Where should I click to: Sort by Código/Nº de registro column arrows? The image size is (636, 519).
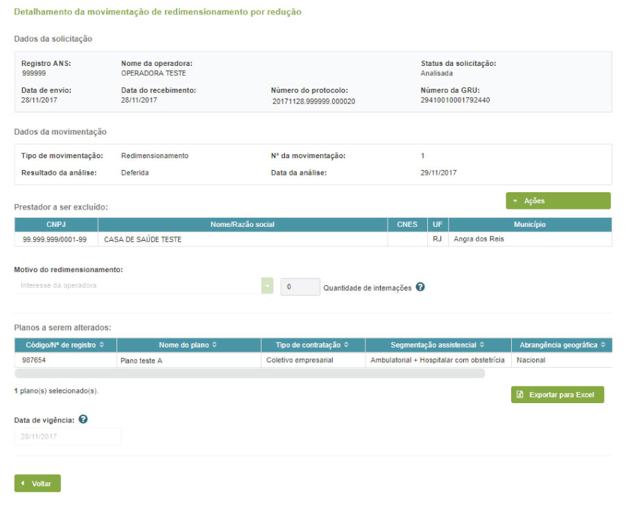[x=103, y=345]
